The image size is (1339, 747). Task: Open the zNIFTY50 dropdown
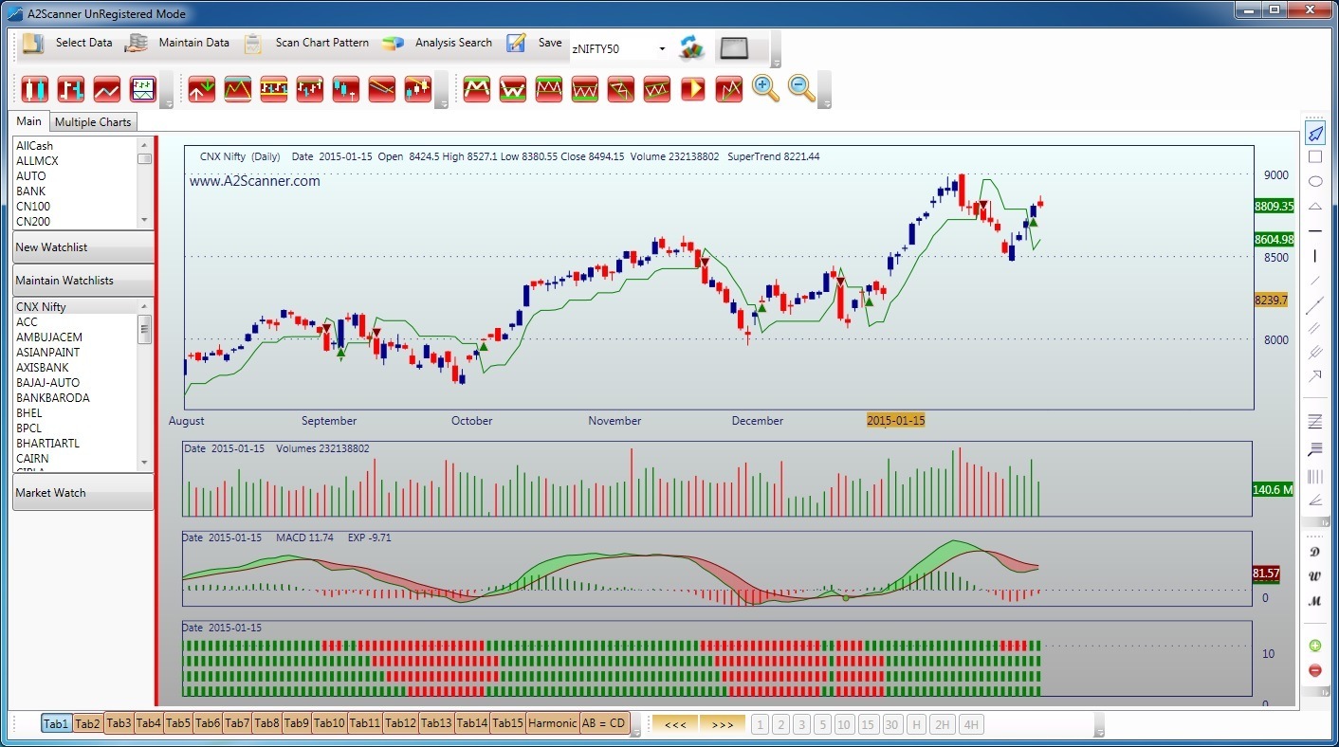tap(661, 48)
